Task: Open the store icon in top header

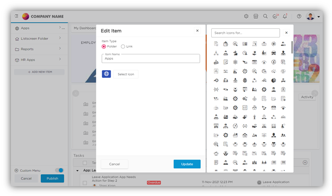Action: pos(256,16)
